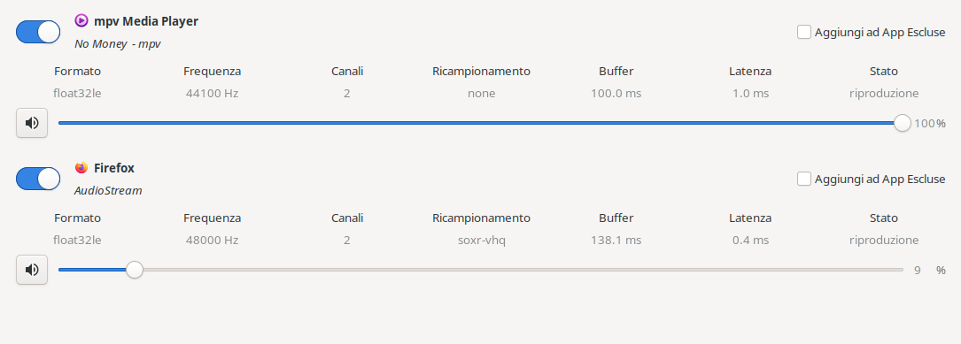The width and height of the screenshot is (961, 344).
Task: Click the 48000 Hz frequency value
Action: tap(212, 240)
